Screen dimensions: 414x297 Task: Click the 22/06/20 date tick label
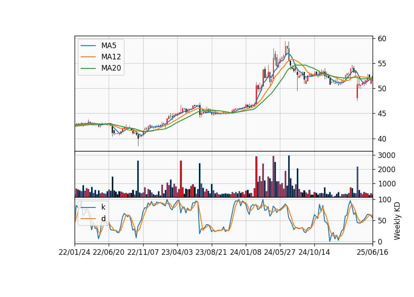pos(109,252)
